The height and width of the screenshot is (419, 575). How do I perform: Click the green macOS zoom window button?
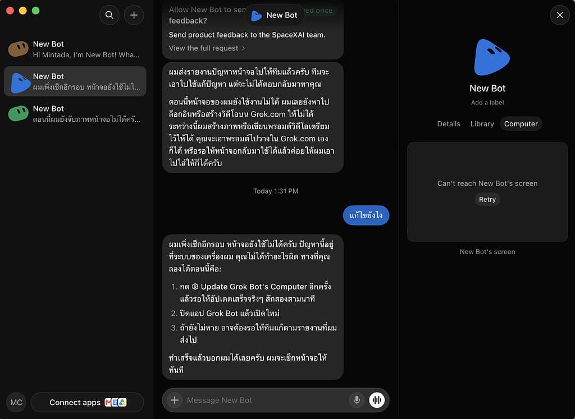[x=35, y=11]
